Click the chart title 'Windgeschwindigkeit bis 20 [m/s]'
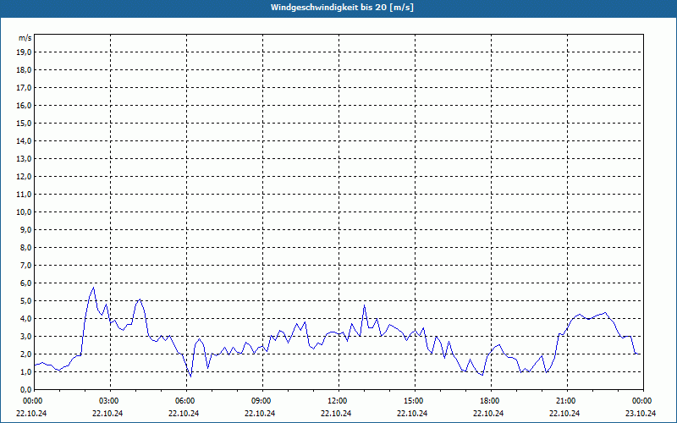This screenshot has height=423, width=677. pos(342,8)
